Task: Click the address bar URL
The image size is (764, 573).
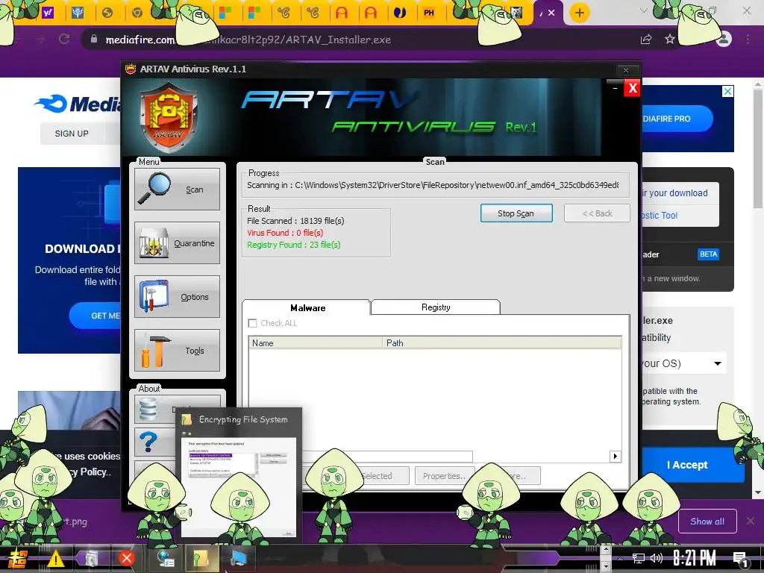Action: click(x=248, y=40)
